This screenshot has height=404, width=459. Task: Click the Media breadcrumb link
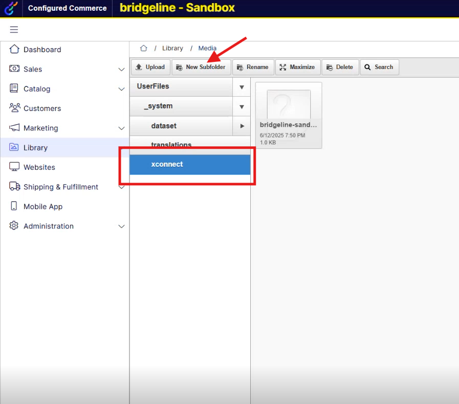[207, 48]
